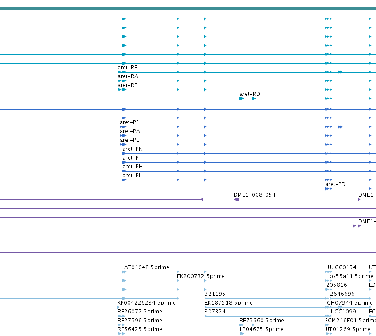Click the aret-PD protein label
This screenshot has width=376, height=336.
[x=335, y=184]
